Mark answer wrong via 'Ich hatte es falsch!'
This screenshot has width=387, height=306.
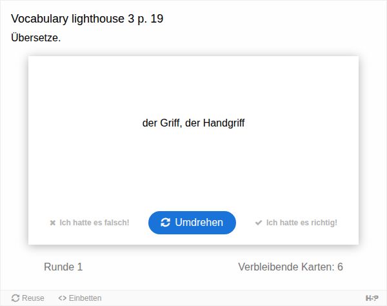pos(90,223)
